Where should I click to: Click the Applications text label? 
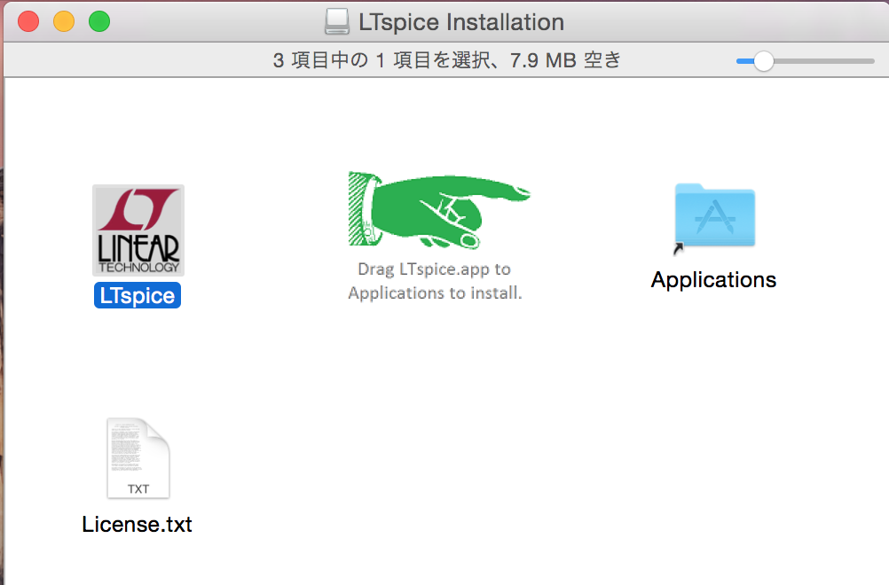713,280
